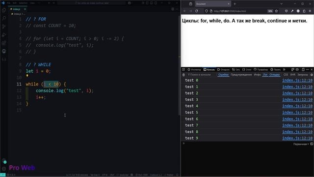Open VS Code Explorer sidebar icon
This screenshot has width=314, height=177.
(4, 10)
